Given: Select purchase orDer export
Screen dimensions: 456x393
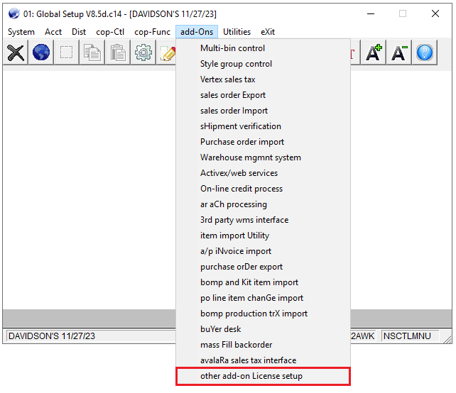Looking at the screenshot, I should 264,267.
